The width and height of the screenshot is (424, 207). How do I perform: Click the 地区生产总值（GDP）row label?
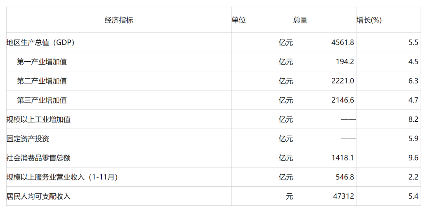(x=40, y=43)
